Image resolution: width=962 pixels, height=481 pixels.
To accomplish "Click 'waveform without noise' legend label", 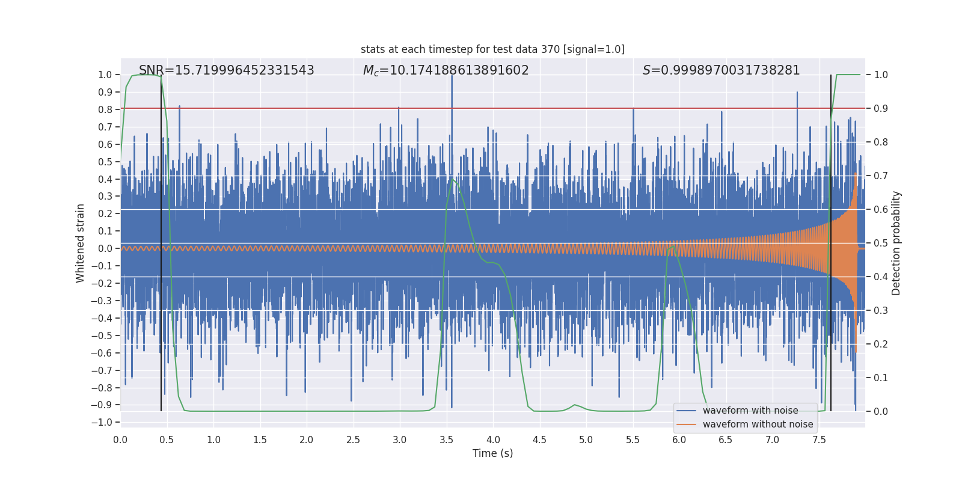I will pos(758,424).
